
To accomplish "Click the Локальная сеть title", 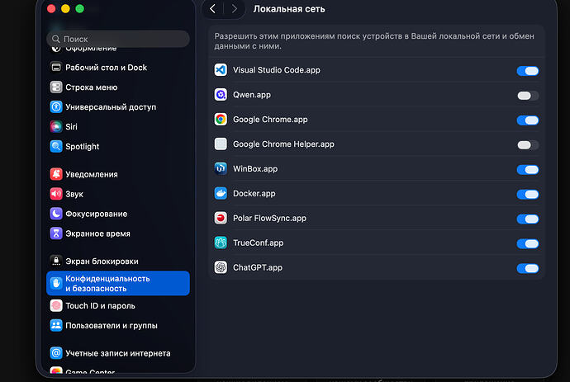I will [289, 9].
